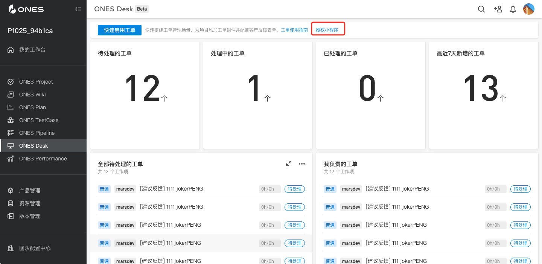Open the user avatar menu
This screenshot has height=264, width=542.
529,9
